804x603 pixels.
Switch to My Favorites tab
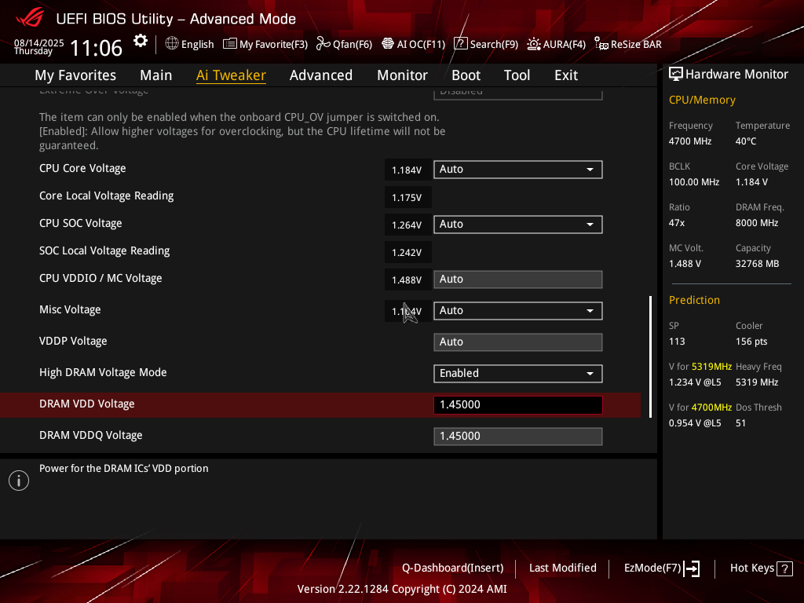(x=75, y=75)
